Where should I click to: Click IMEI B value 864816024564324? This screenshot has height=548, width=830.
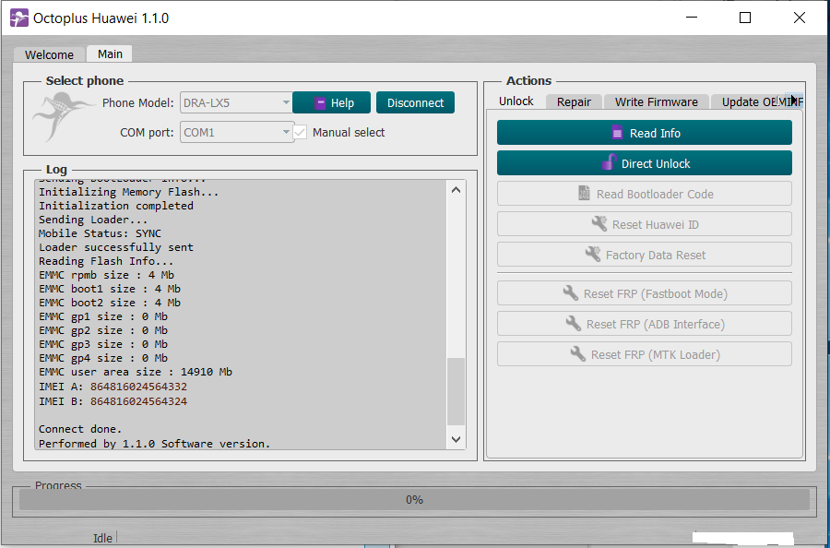(x=138, y=401)
